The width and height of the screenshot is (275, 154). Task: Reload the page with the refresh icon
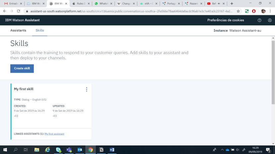(18, 11)
